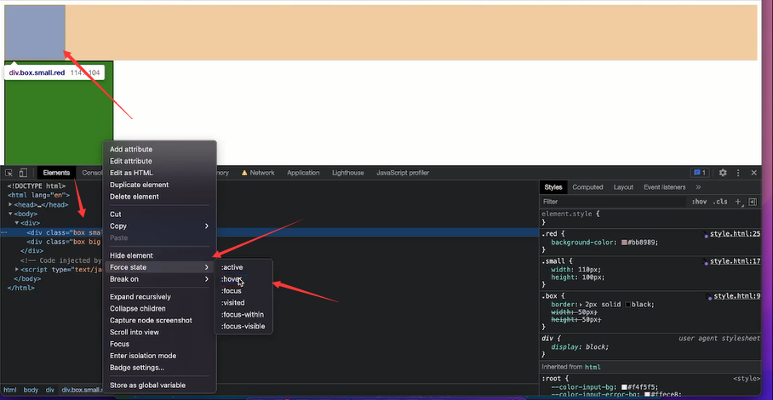Viewport: 773px width, 400px height.
Task: Expand the head node in DOM tree
Action: coord(10,204)
